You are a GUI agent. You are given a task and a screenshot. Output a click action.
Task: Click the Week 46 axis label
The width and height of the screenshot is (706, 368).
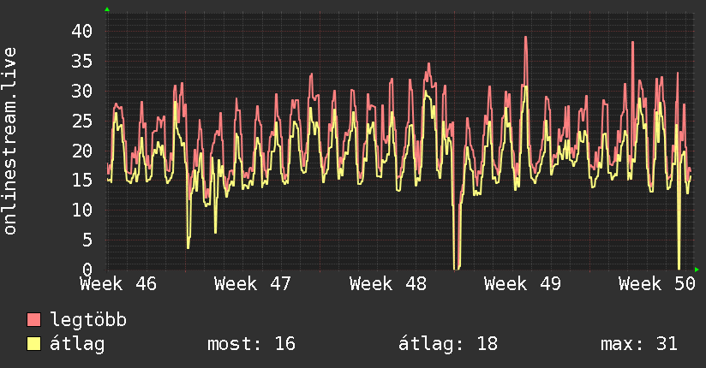[x=118, y=284]
